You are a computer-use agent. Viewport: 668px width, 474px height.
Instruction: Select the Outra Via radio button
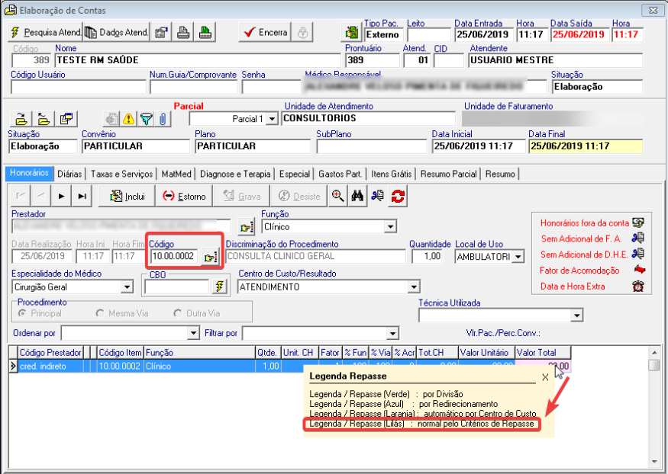(178, 313)
